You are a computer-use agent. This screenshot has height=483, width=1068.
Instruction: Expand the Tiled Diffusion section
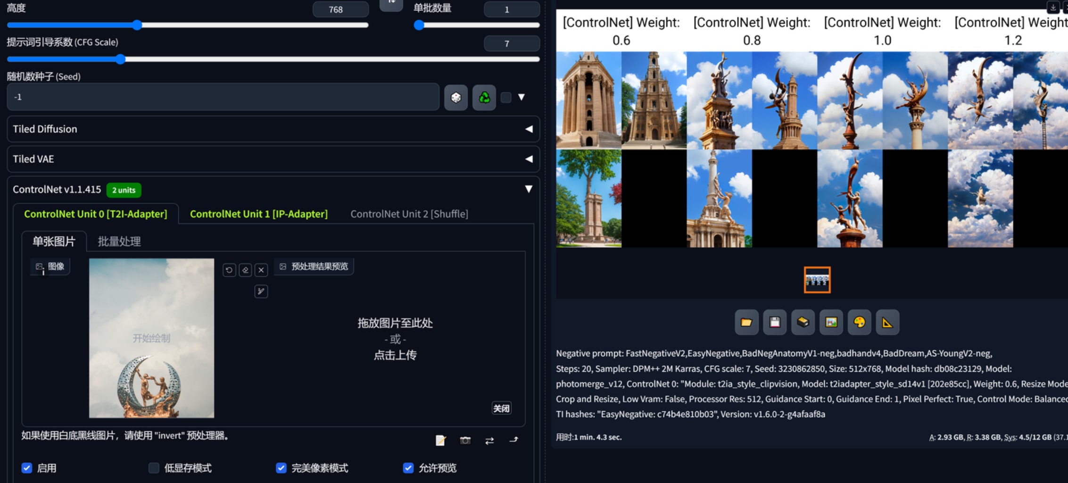273,129
